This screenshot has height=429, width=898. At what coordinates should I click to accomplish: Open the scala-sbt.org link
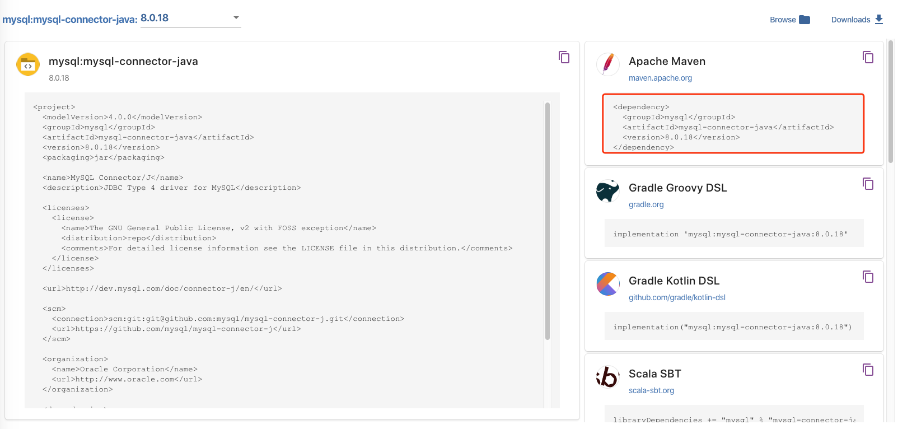(x=651, y=390)
